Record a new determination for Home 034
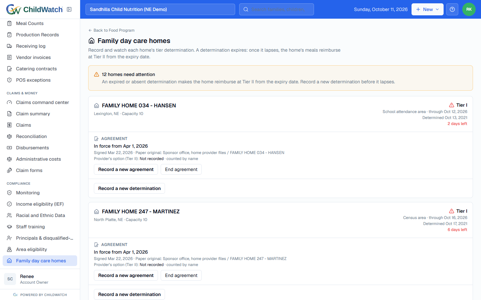Viewport: 481px width, 300px height. 129,188
